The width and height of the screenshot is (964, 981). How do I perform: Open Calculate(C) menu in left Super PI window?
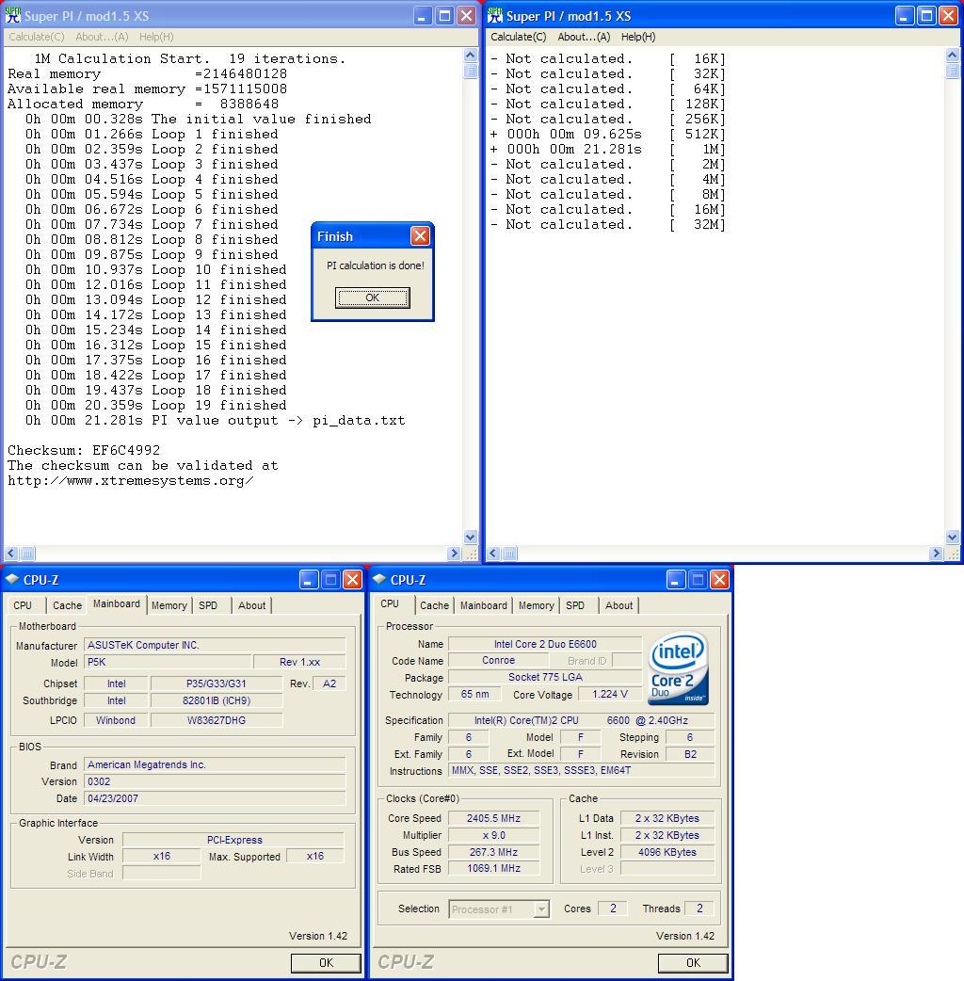coord(37,37)
